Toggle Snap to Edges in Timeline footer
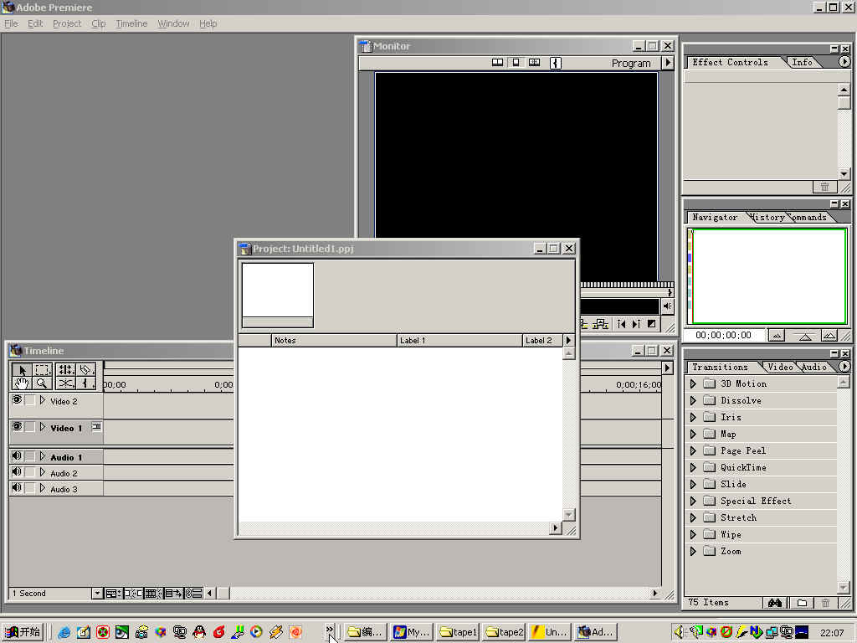Image resolution: width=857 pixels, height=643 pixels. pos(133,594)
